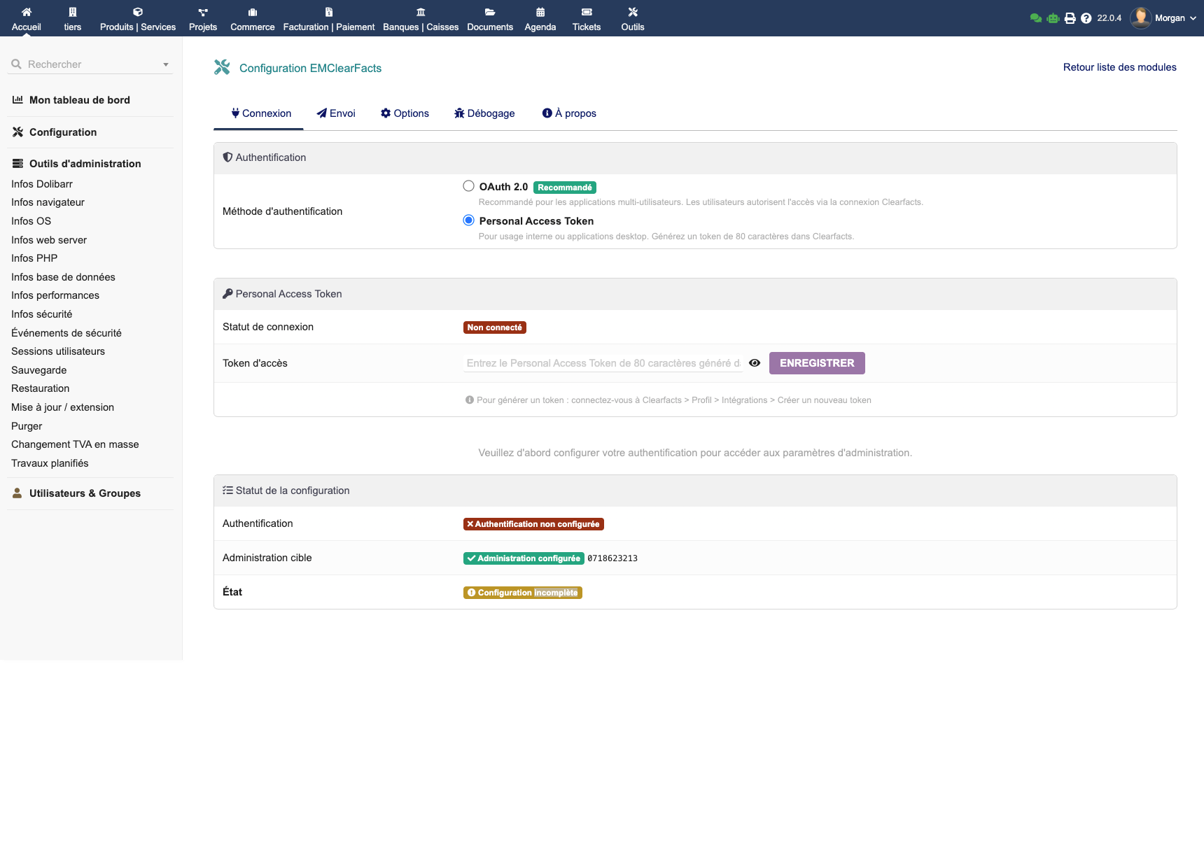Collapse the Outils d'administration section
This screenshot has width=1204, height=853.
[84, 163]
